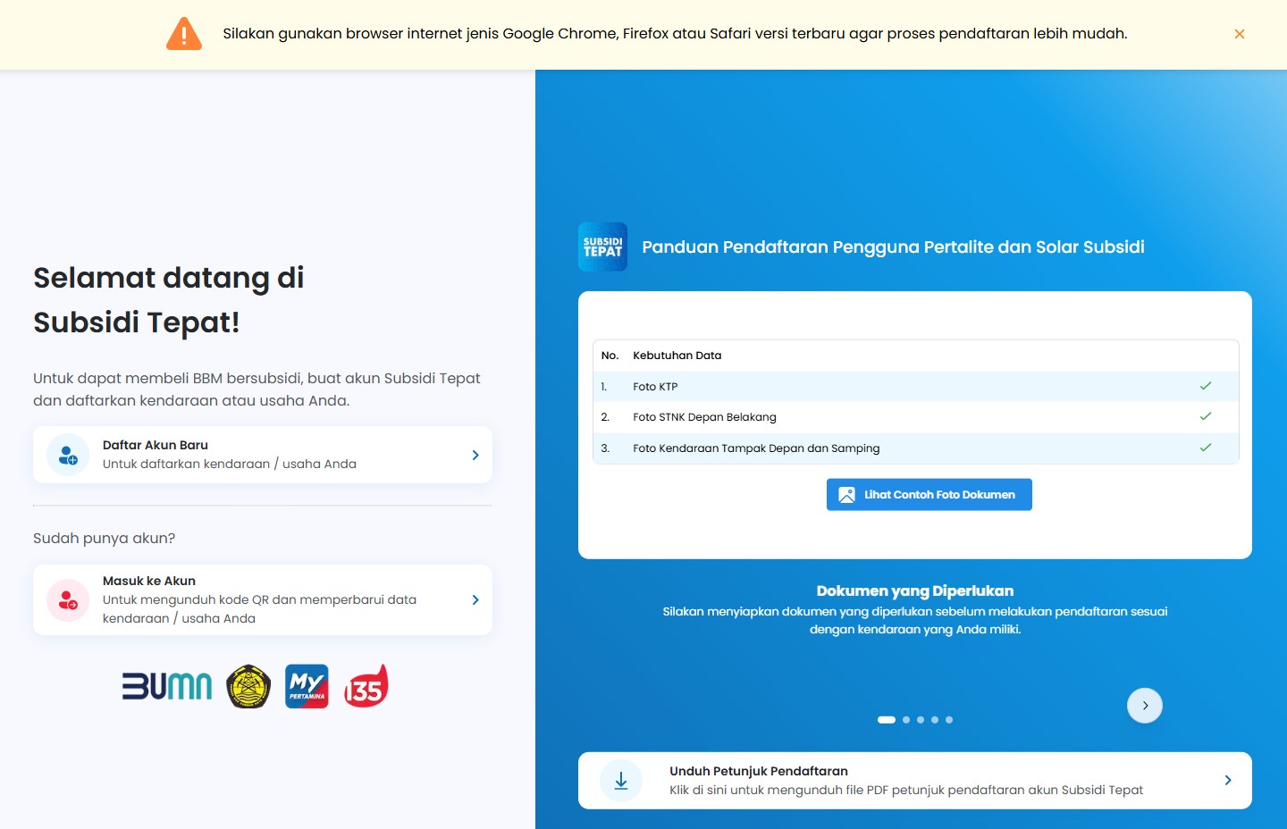Screen dimensions: 1287x829
Task: Select the second carousel dot indicator
Action: (x=906, y=720)
